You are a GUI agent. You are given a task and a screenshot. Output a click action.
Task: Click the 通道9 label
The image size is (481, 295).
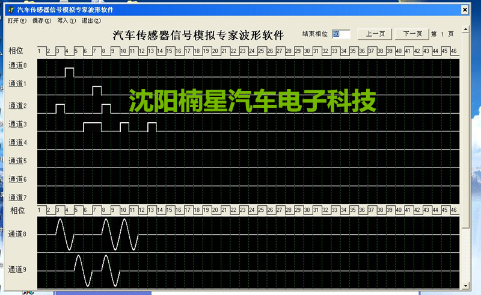coord(17,270)
